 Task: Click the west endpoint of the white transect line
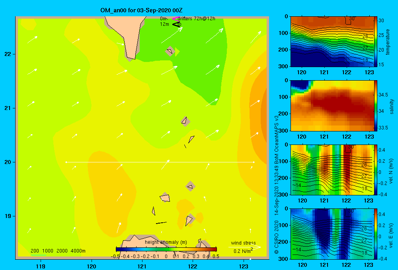tap(66, 162)
